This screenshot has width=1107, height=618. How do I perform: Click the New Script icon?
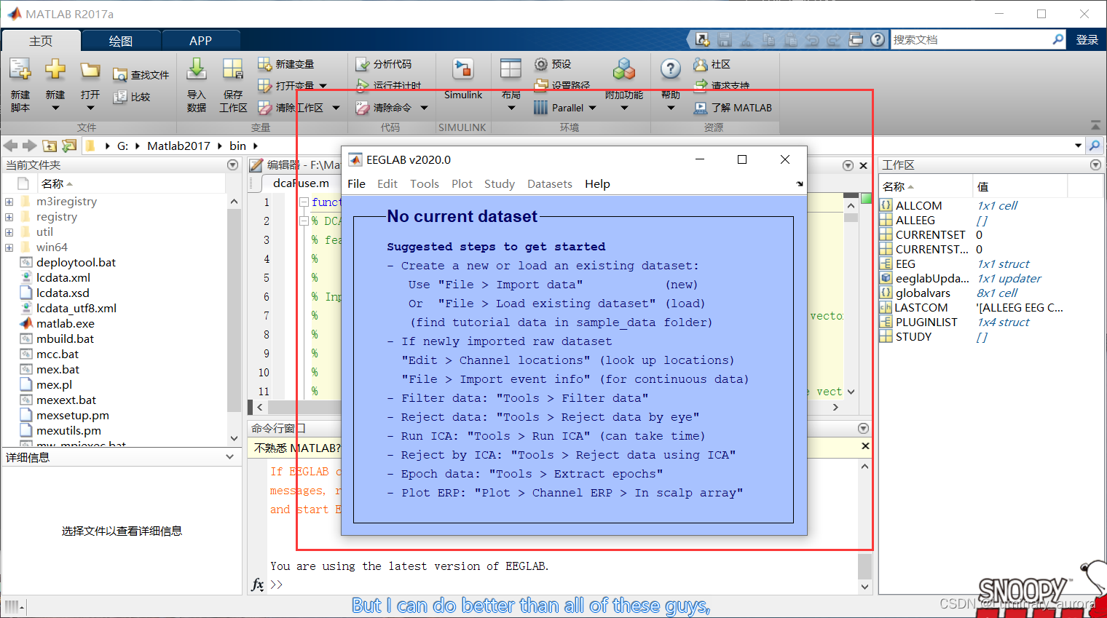coord(20,70)
